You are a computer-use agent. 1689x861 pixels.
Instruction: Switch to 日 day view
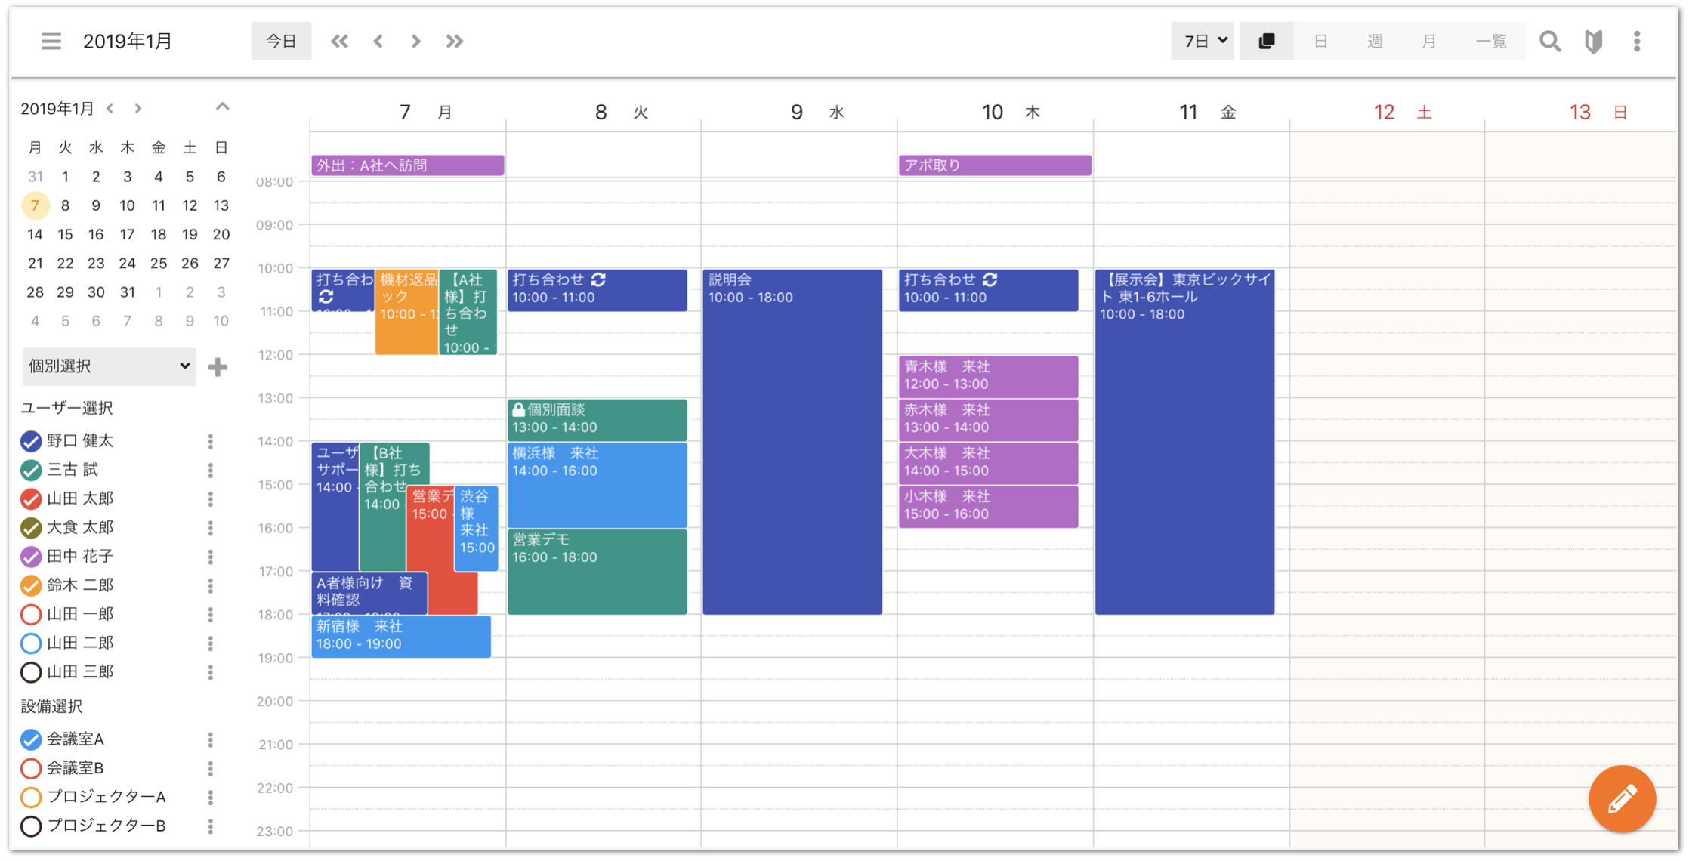(1320, 41)
